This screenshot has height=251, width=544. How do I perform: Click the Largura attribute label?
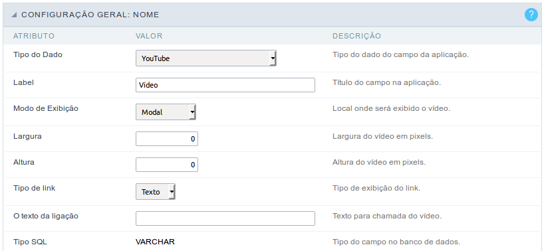point(27,136)
